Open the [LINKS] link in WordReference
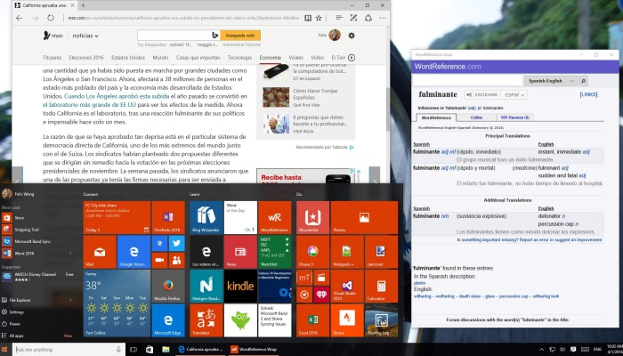623x356 pixels. click(588, 94)
